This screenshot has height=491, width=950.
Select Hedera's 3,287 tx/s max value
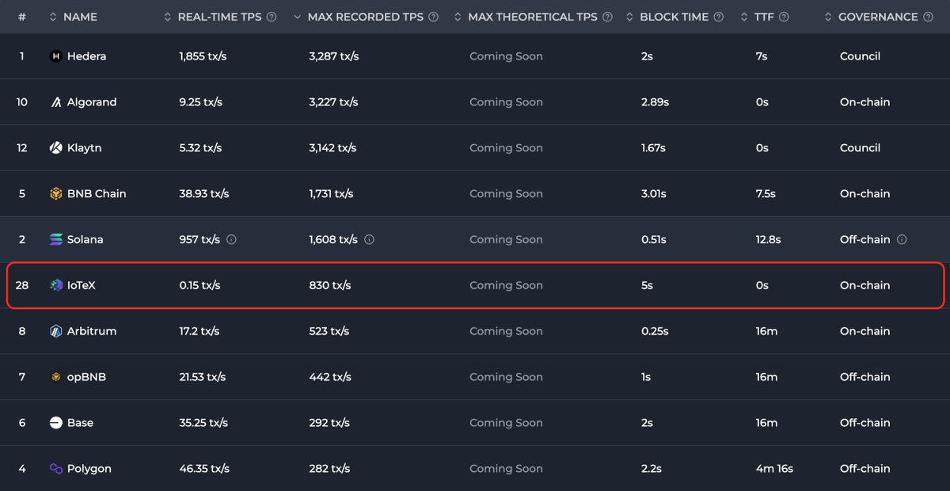click(x=333, y=56)
